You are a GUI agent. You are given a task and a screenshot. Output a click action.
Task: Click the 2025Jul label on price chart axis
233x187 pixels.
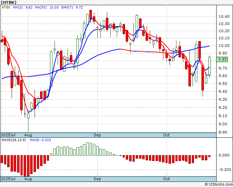pos(8,135)
